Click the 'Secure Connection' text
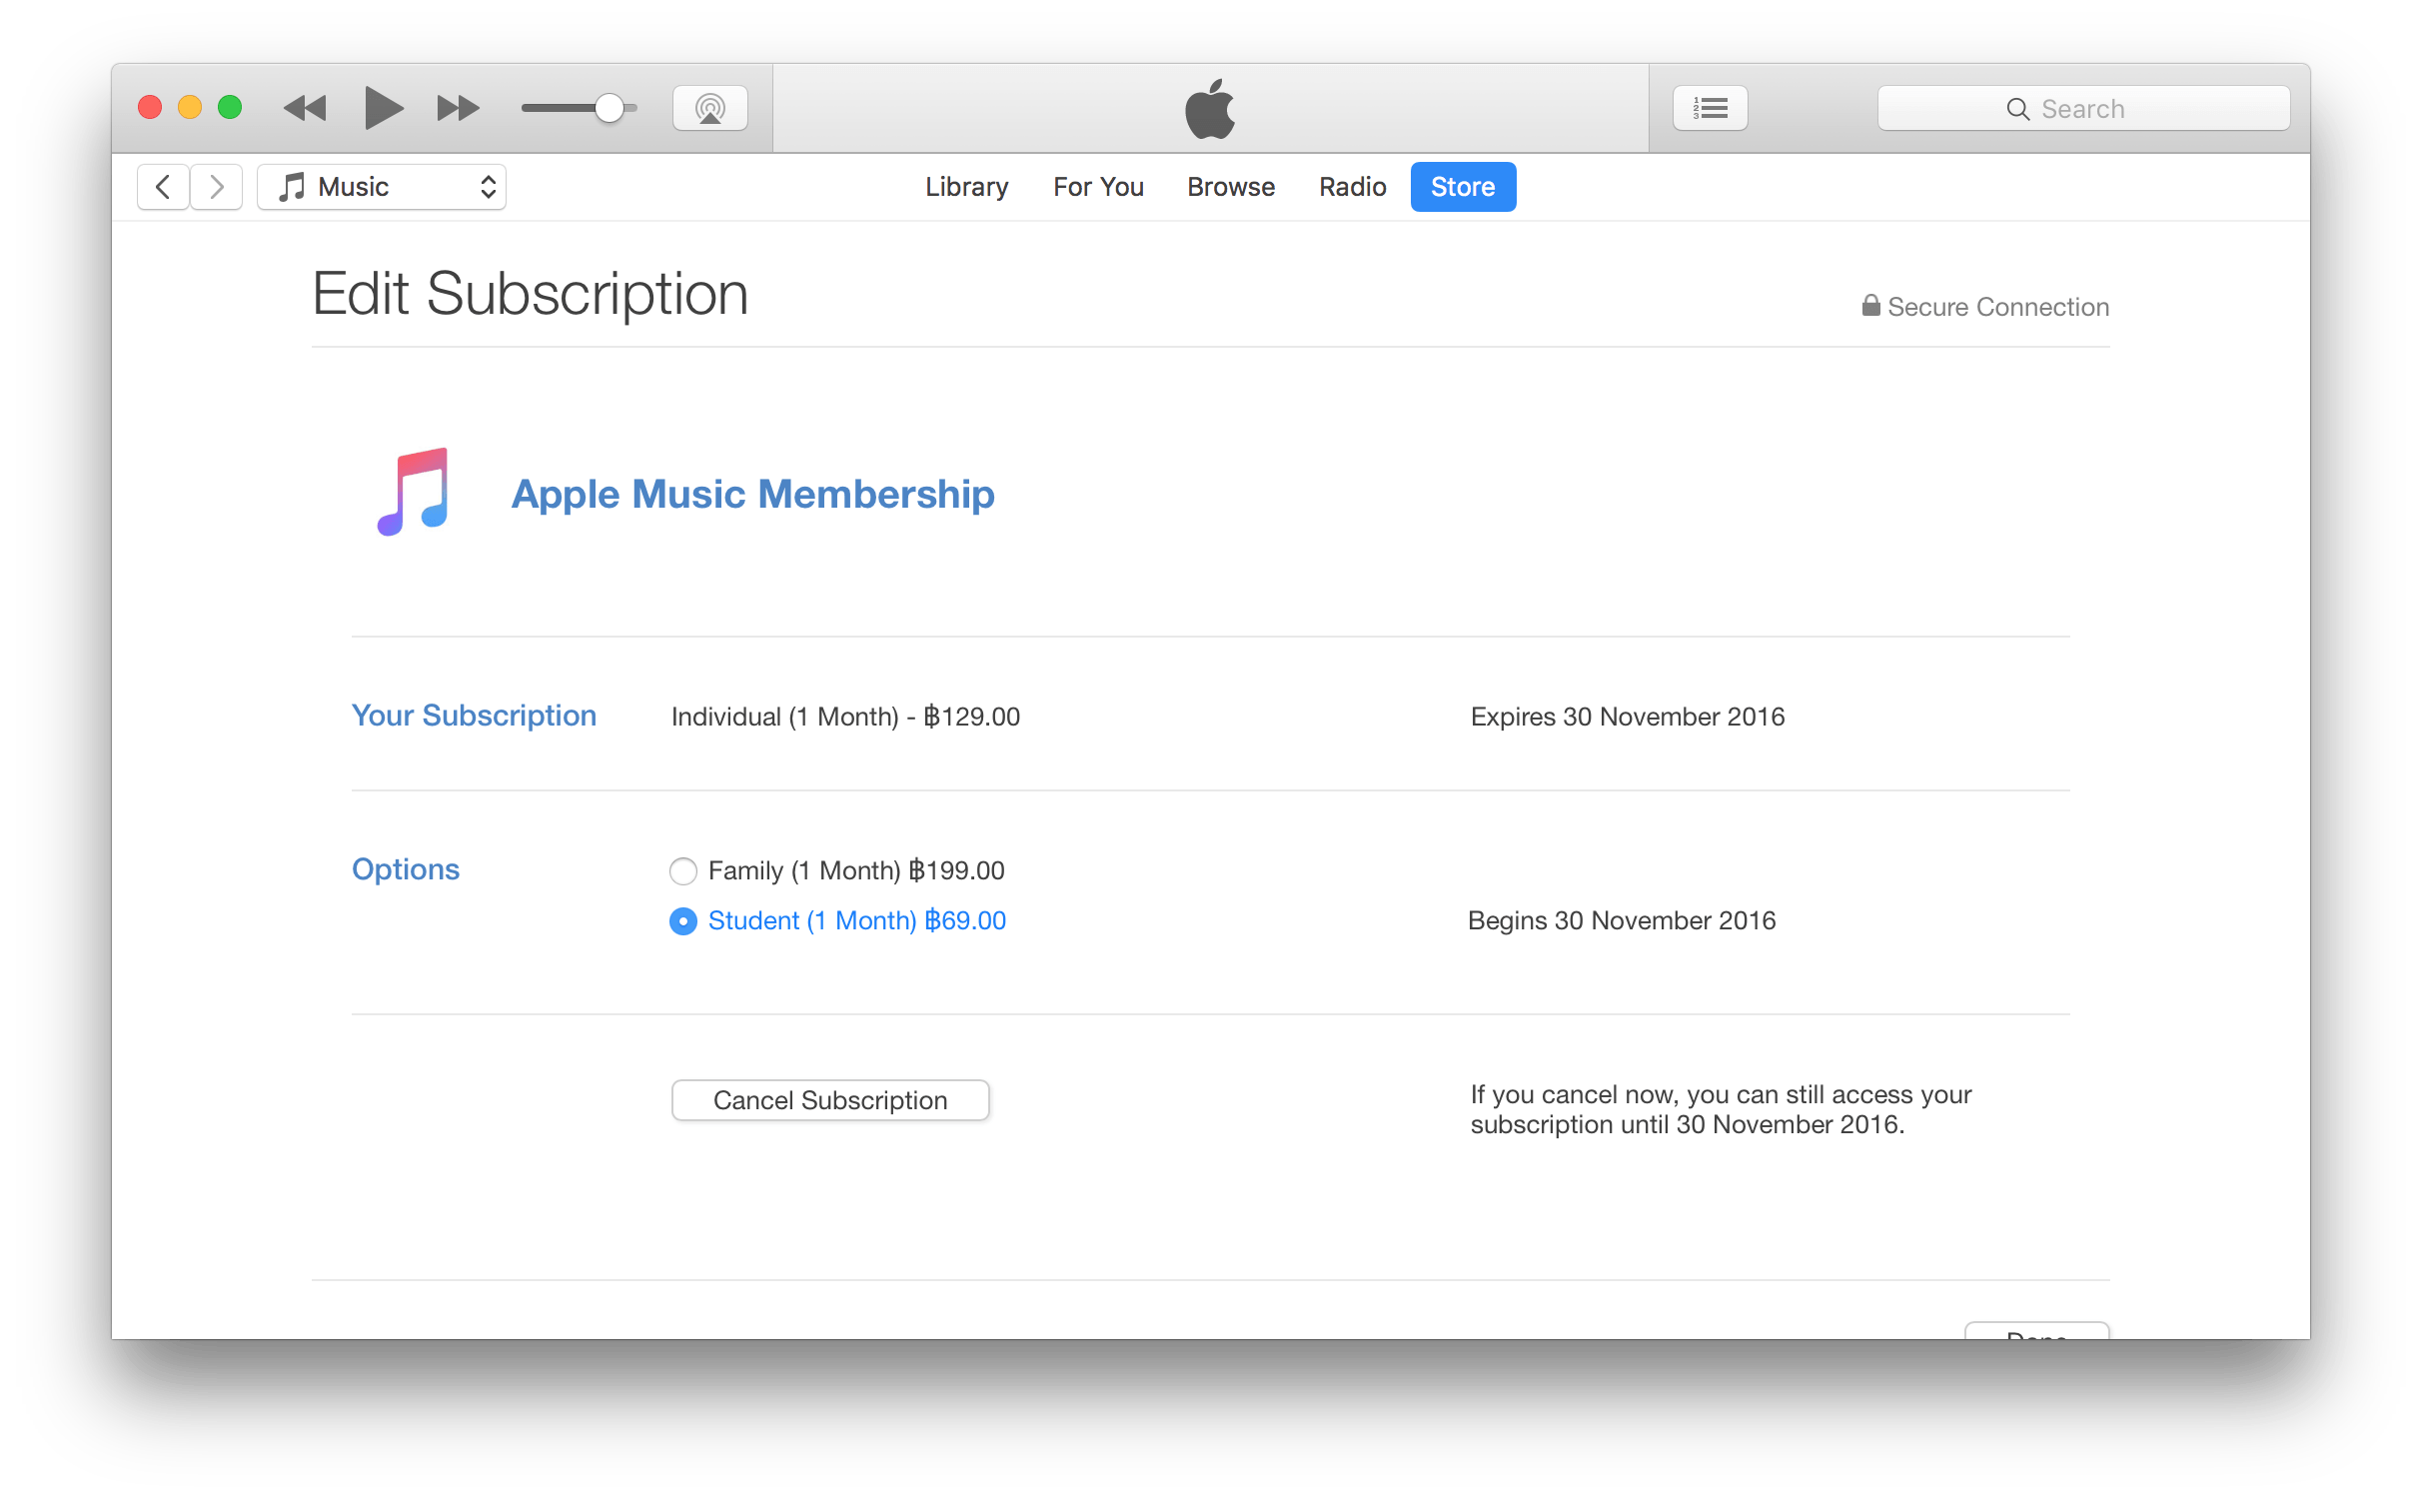Viewport: 2422px width, 1499px height. [x=1998, y=307]
